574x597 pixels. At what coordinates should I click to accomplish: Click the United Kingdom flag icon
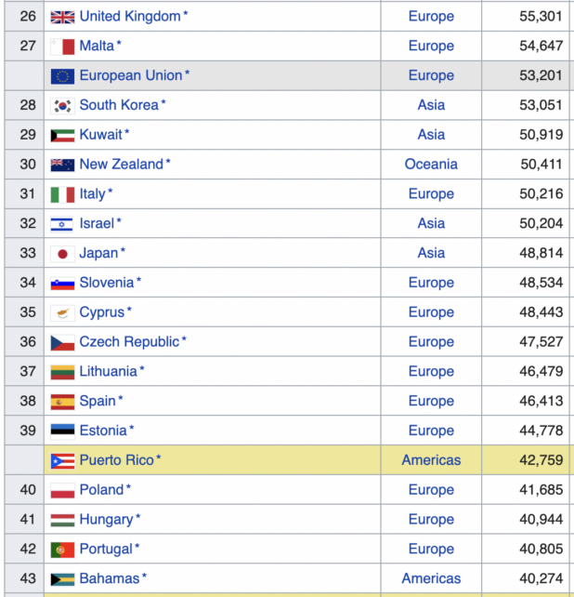62,17
